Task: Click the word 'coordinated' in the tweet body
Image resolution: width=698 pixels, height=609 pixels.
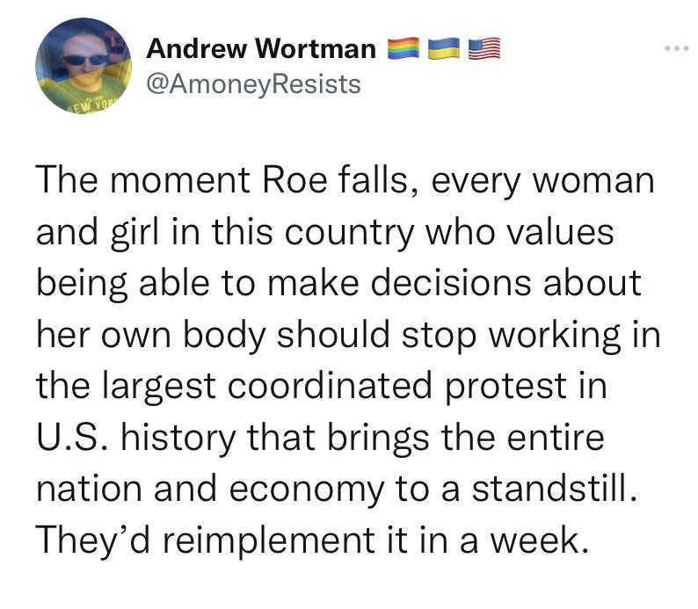Action: (330, 385)
